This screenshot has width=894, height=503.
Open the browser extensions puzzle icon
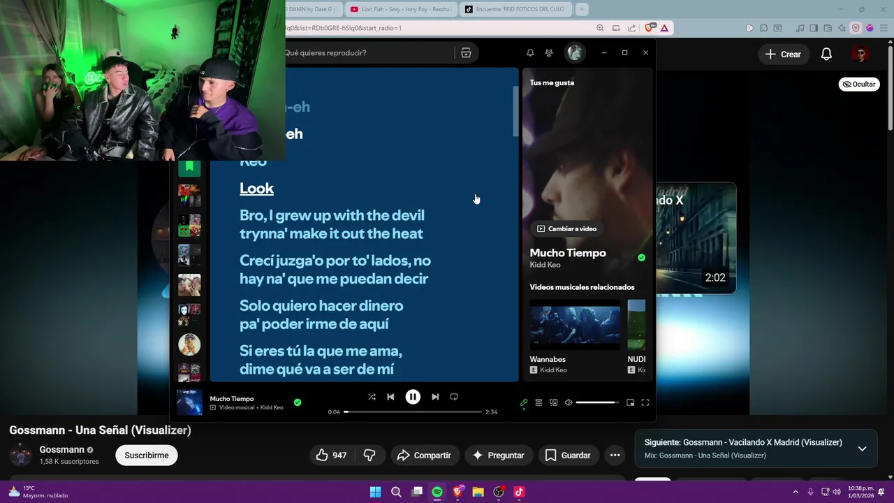[763, 28]
